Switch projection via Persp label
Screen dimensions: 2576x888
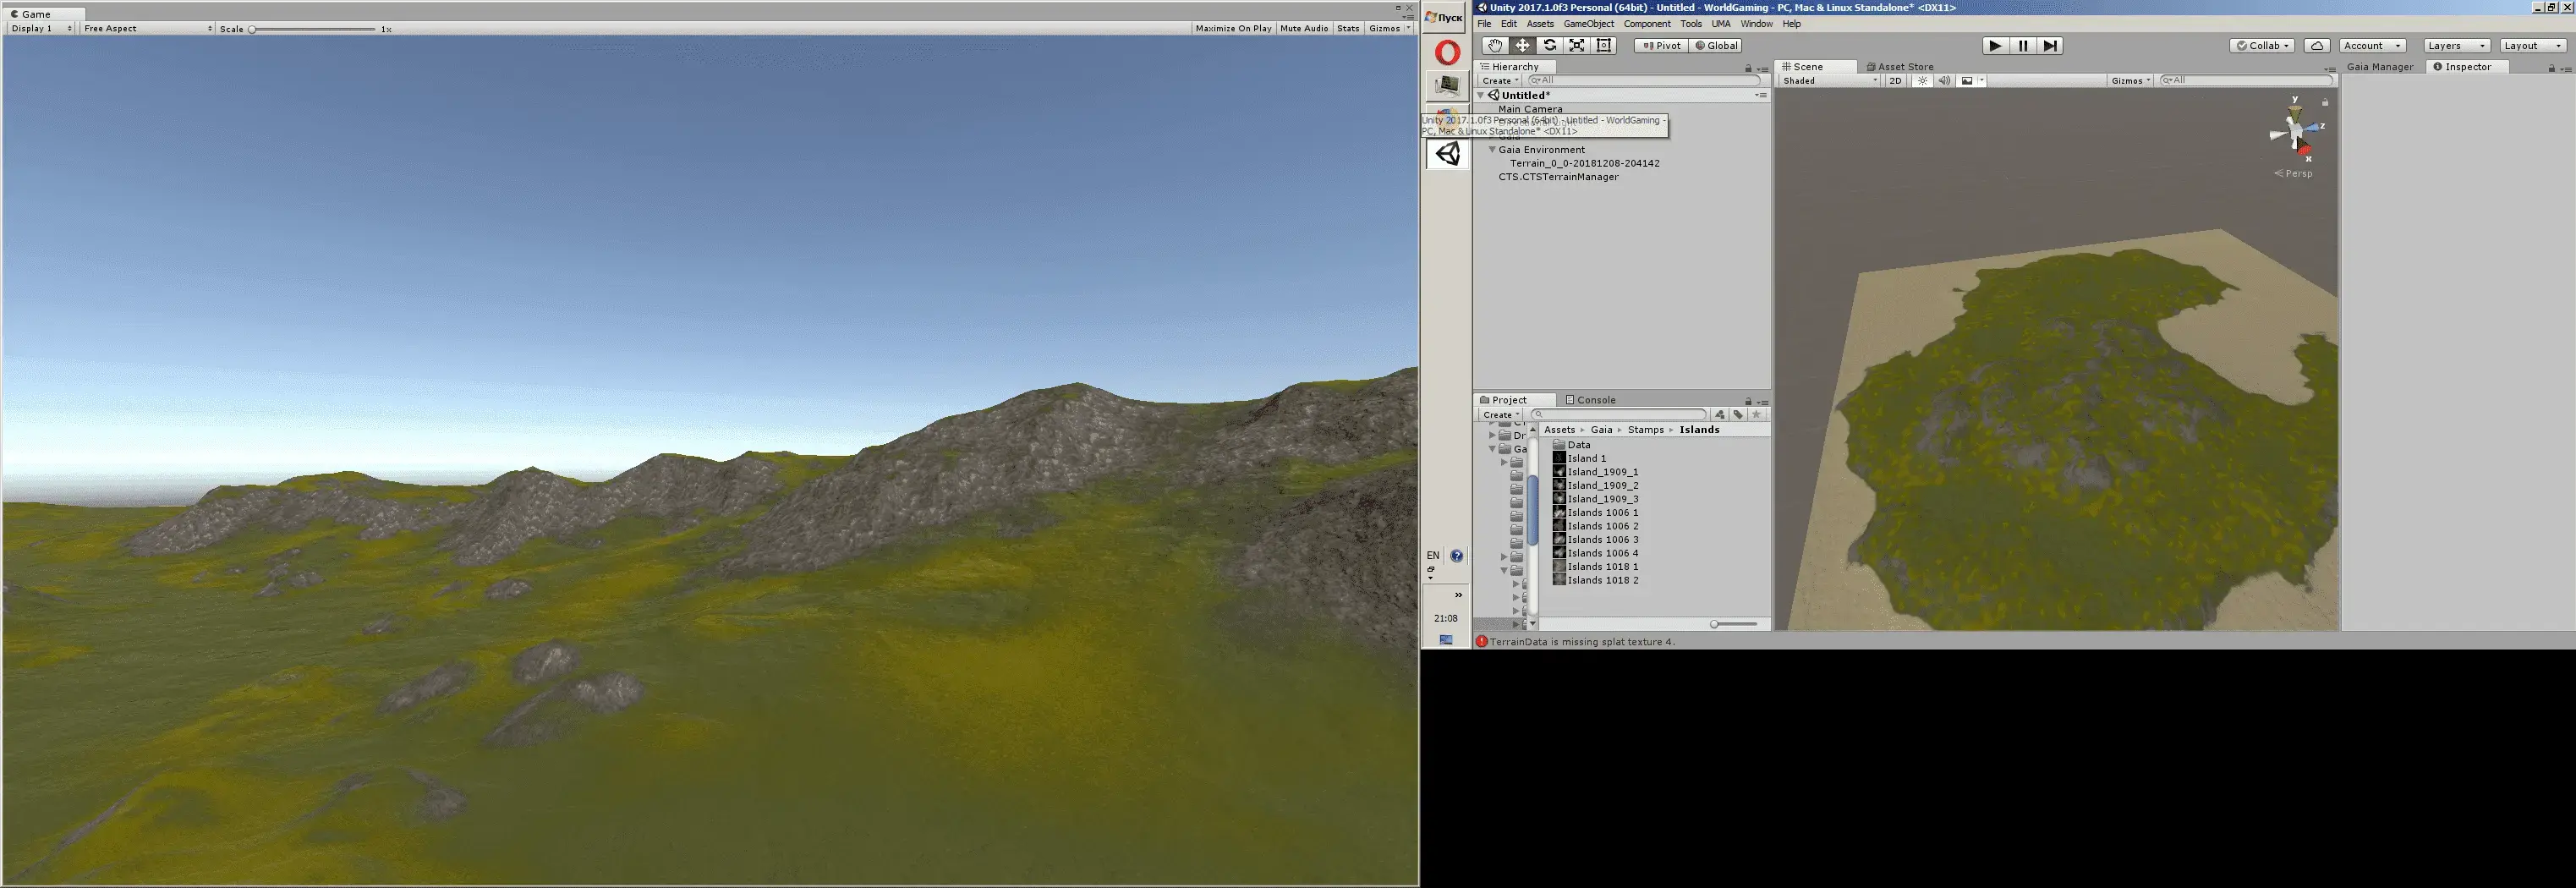[x=2293, y=174]
